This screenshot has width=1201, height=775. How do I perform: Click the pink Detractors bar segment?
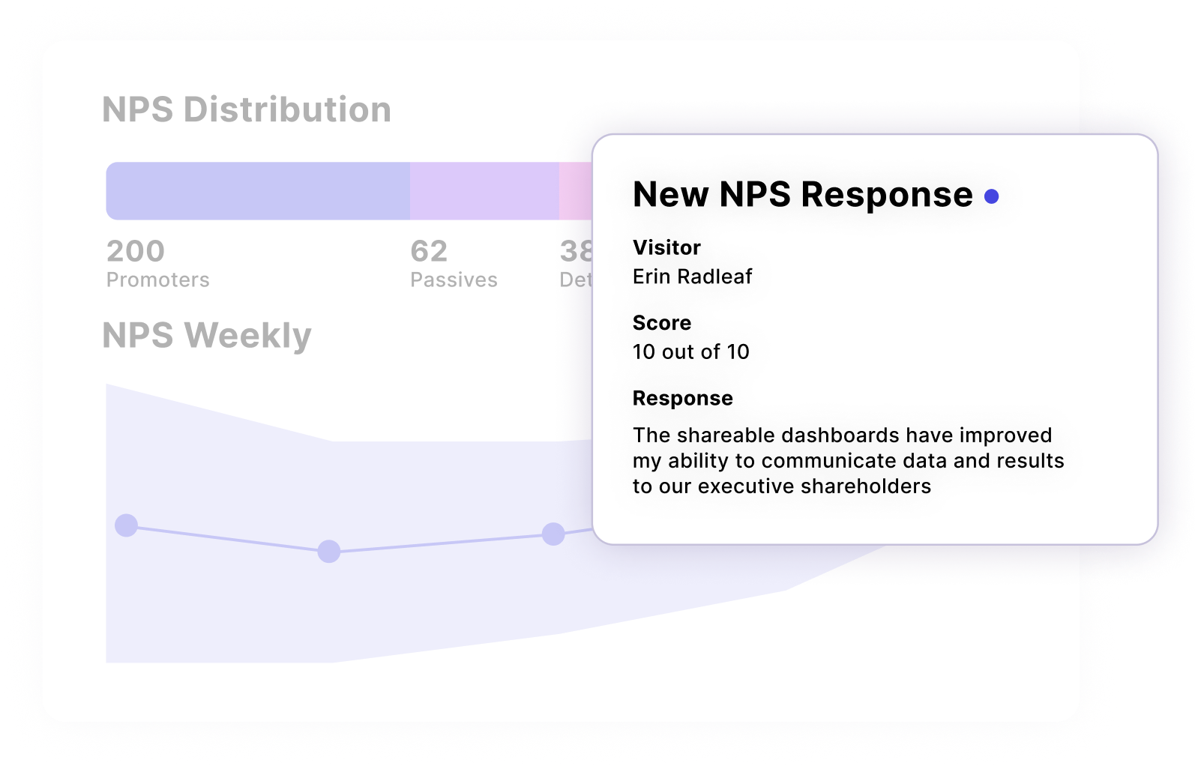point(576,191)
